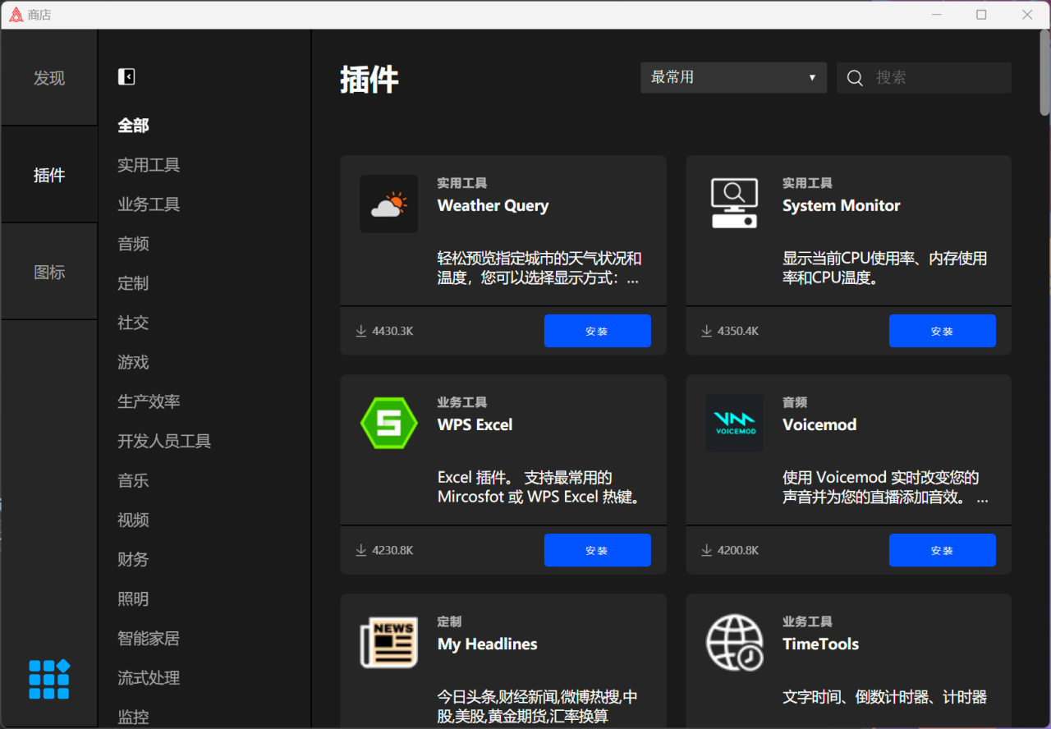Click the 4230.8K download count

click(392, 550)
